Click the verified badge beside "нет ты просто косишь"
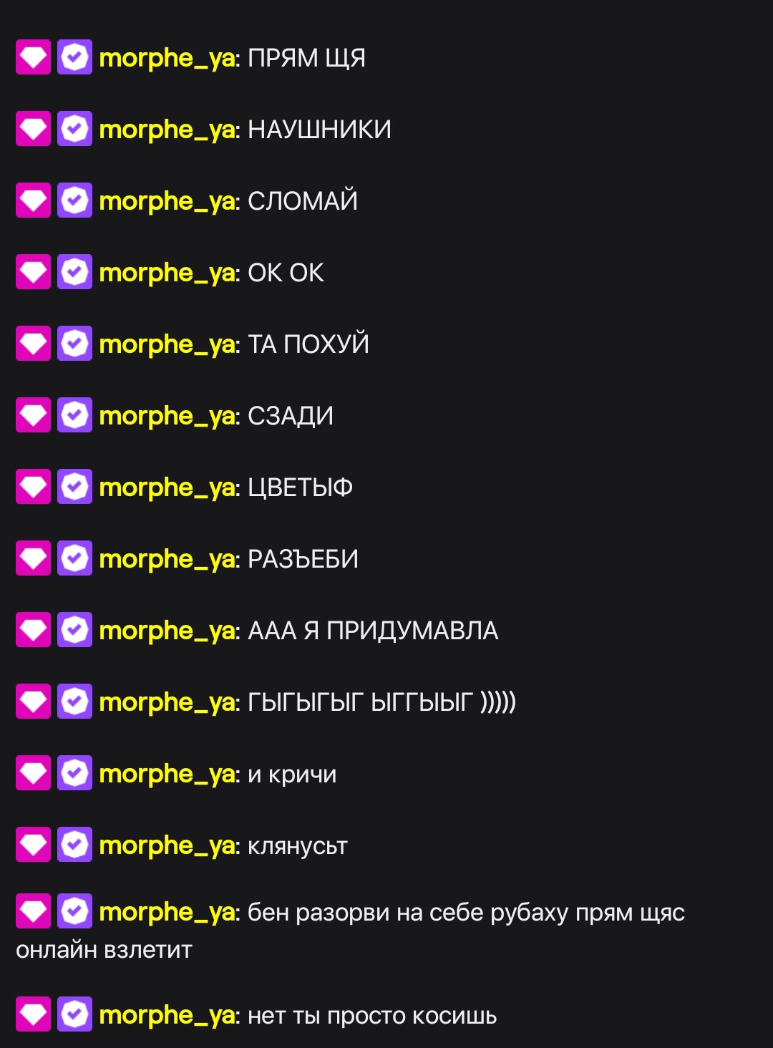Image resolution: width=773 pixels, height=1048 pixels. pos(74,1014)
